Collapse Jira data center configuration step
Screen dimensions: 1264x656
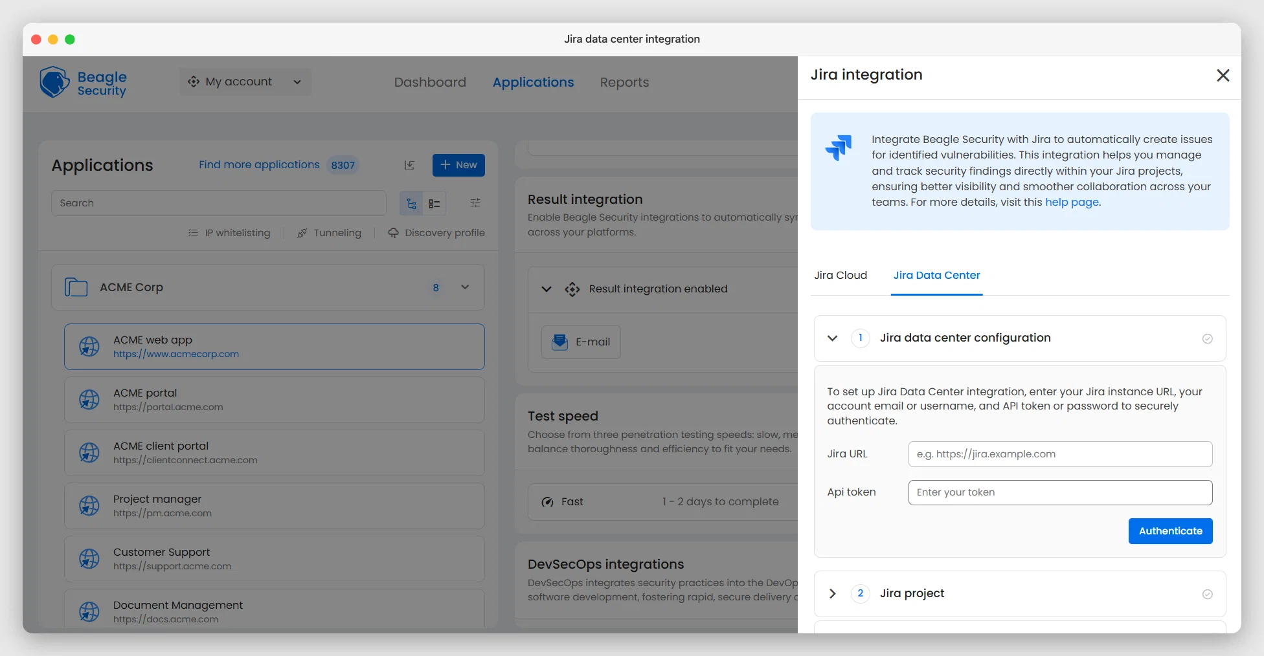tap(833, 338)
